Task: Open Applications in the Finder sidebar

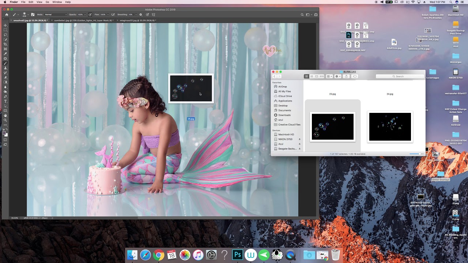Action: point(285,101)
